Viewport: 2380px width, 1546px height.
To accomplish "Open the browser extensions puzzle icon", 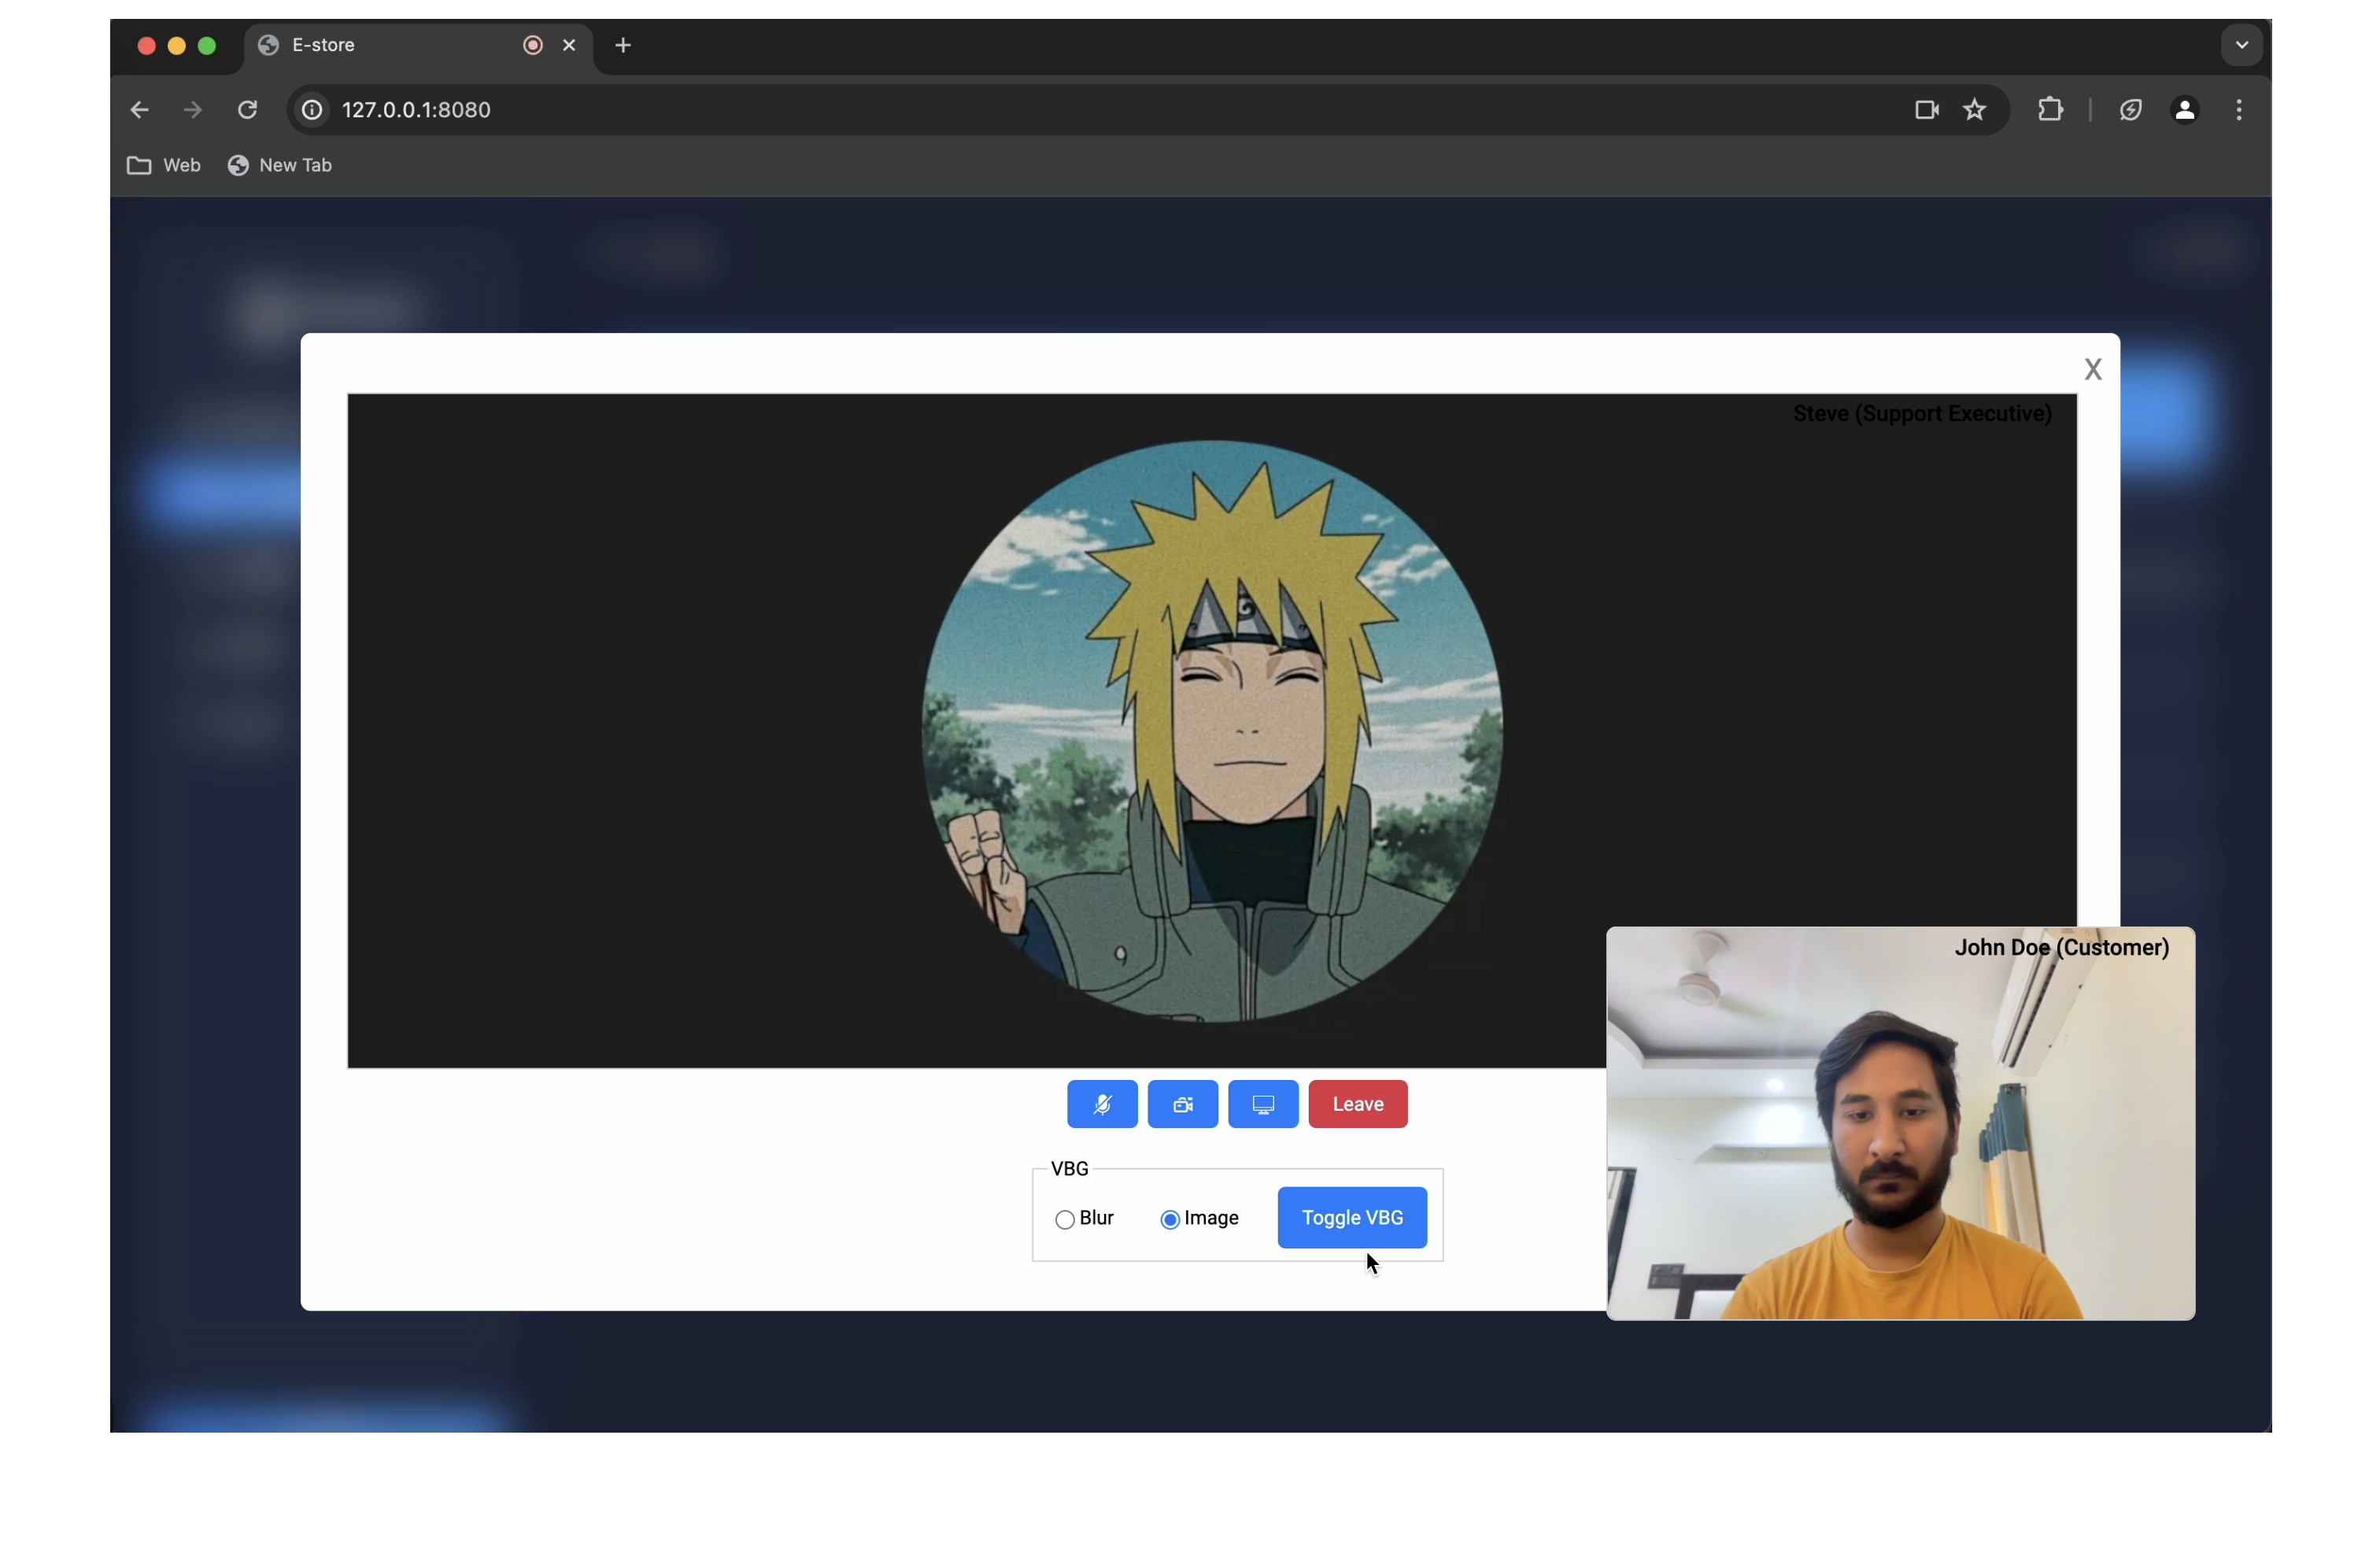I will (2050, 110).
